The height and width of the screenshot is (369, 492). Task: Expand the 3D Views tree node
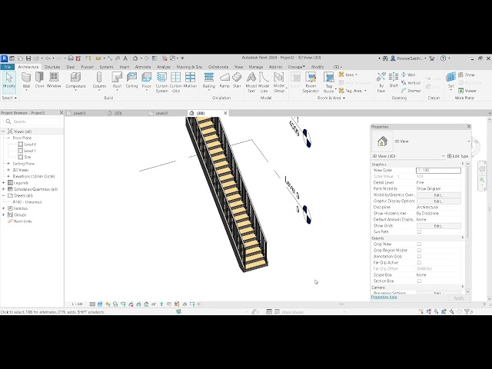8,170
